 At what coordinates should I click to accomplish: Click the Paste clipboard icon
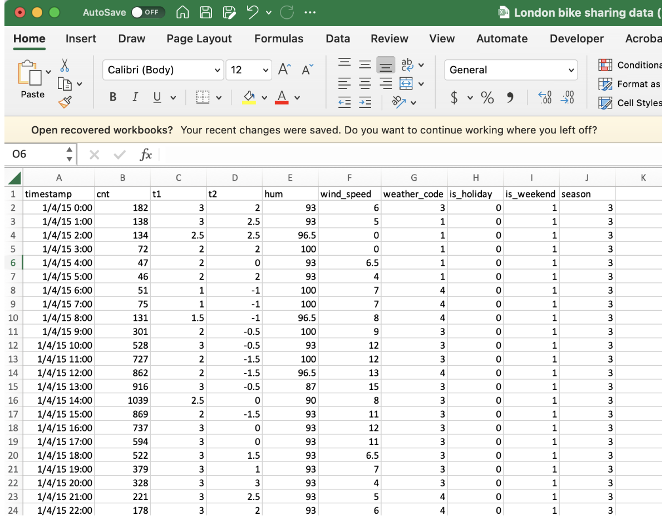tap(31, 72)
